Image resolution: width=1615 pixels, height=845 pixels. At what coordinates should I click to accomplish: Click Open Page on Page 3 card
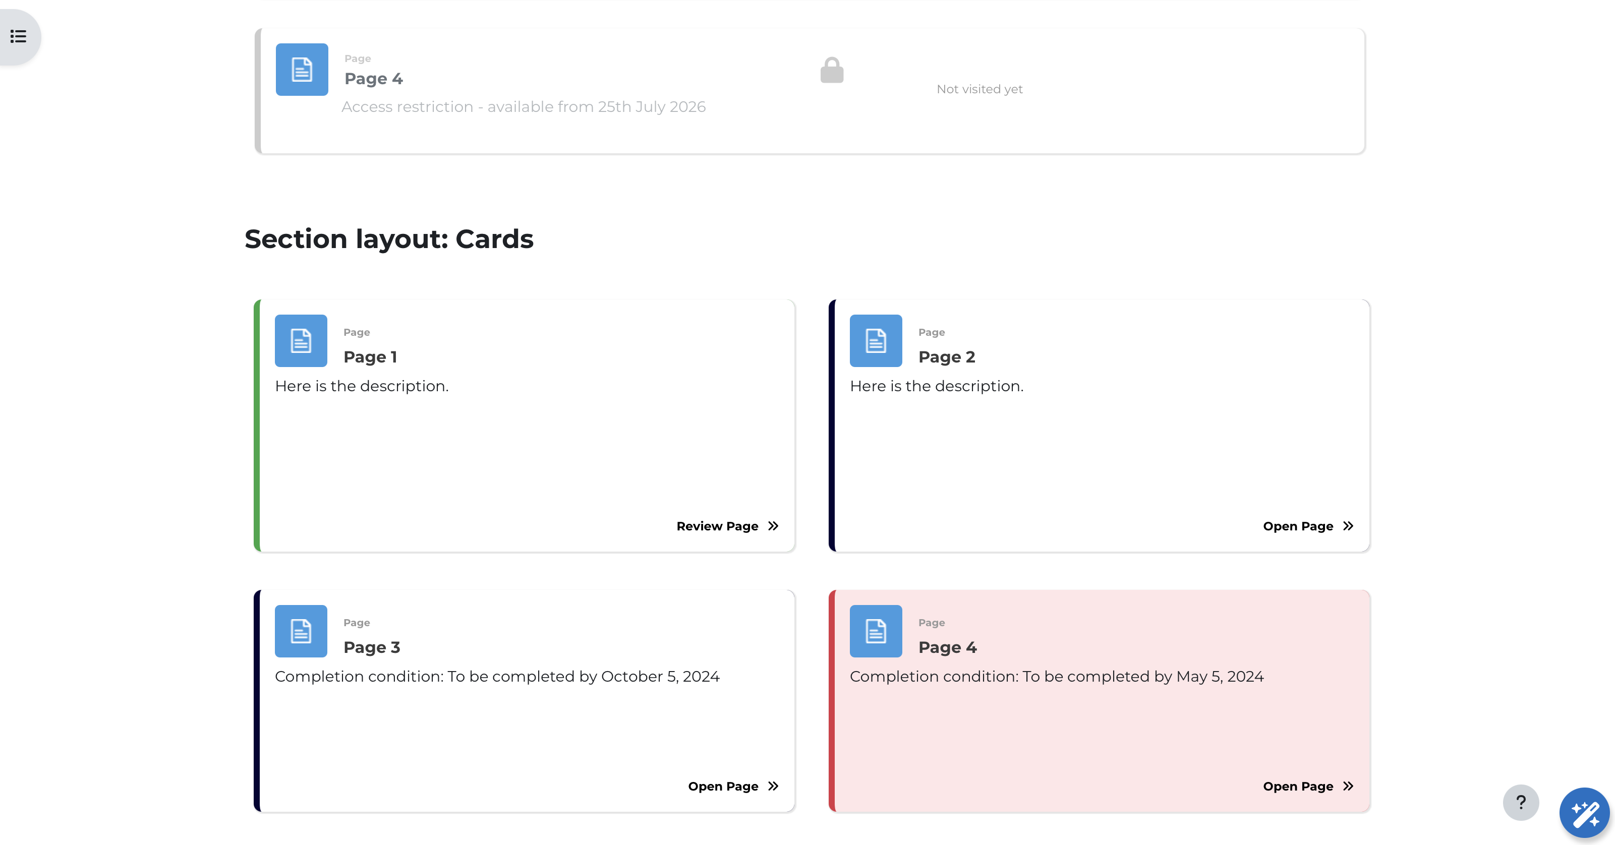point(733,786)
